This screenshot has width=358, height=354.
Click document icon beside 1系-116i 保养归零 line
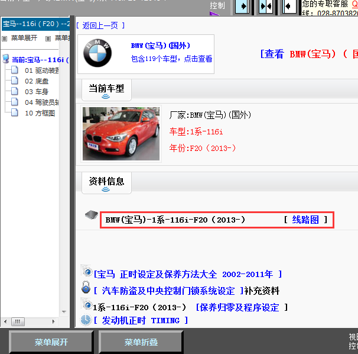coord(86,304)
